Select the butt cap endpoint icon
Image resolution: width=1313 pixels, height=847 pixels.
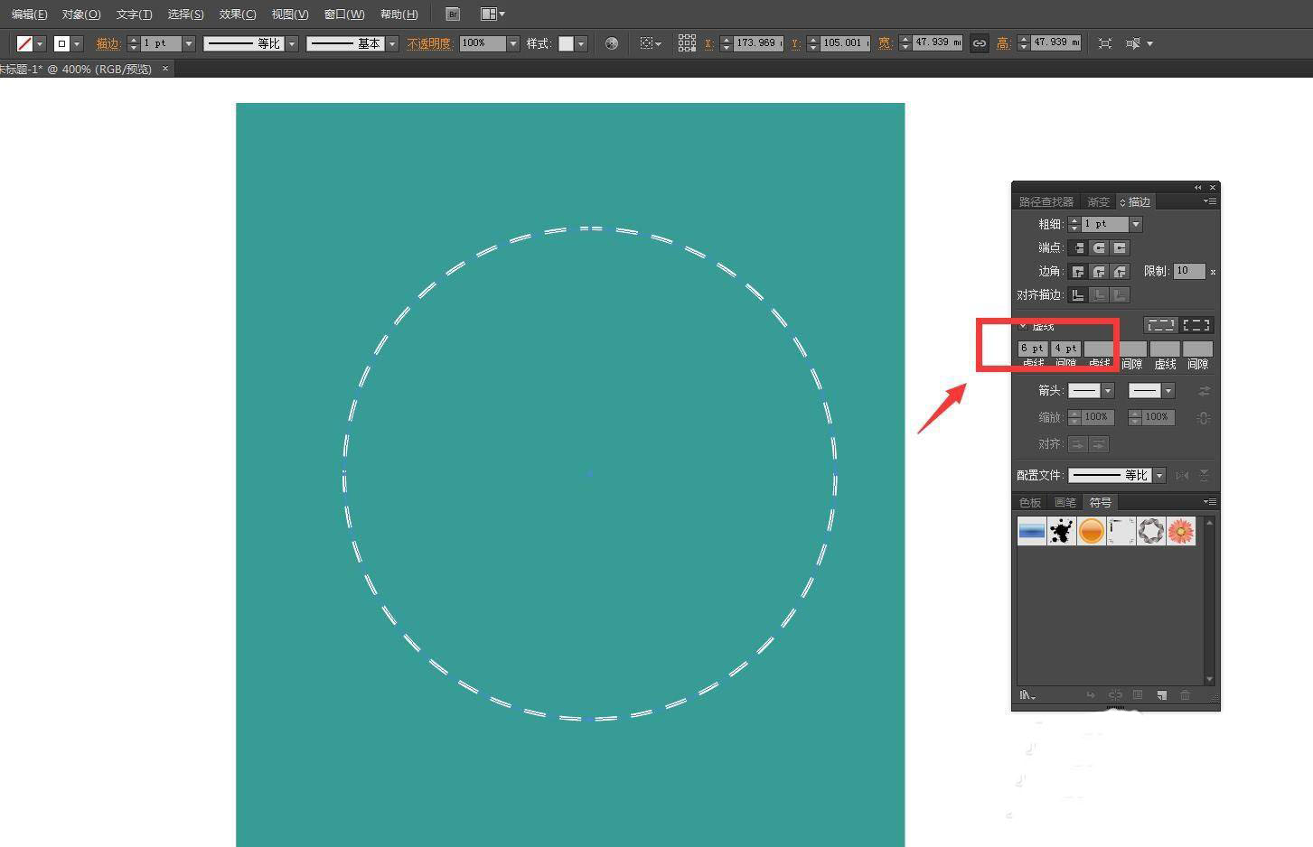tap(1078, 247)
